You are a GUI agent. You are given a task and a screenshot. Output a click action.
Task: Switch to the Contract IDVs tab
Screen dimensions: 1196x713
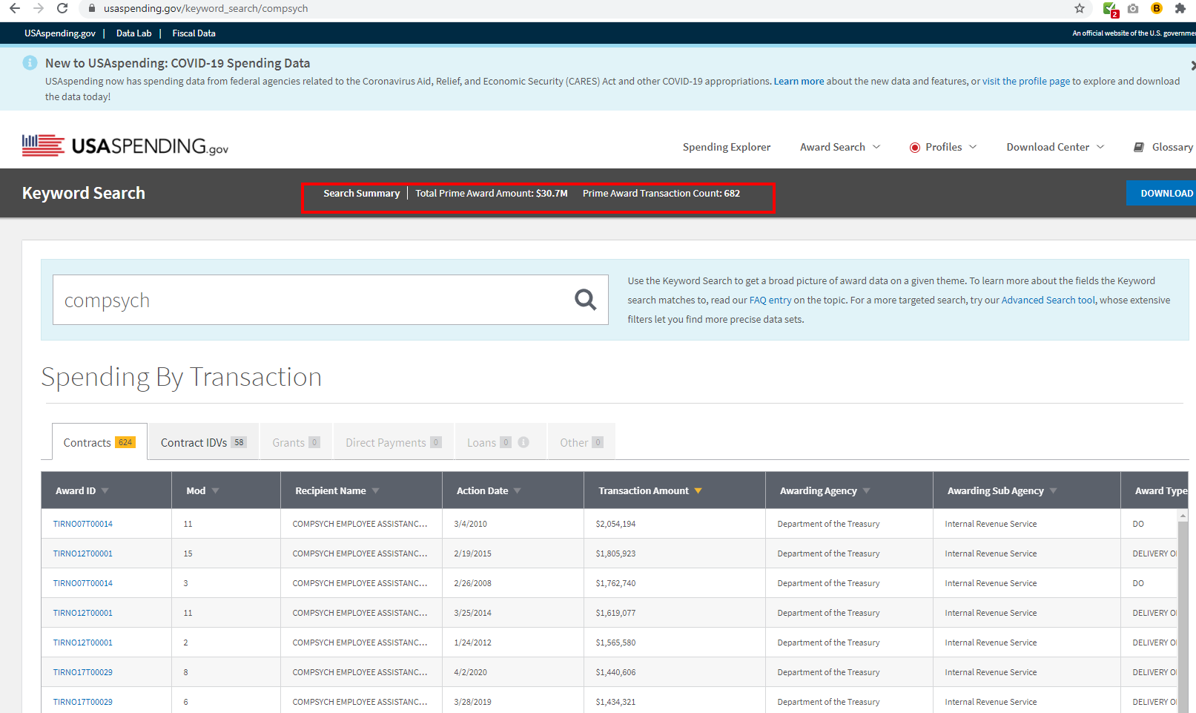pyautogui.click(x=203, y=442)
